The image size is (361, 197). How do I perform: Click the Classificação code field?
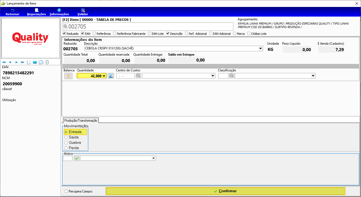click(x=223, y=76)
